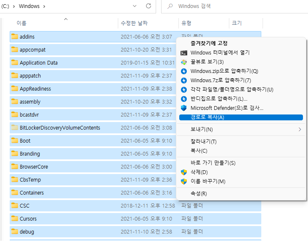Viewport: 308px width, 247px height.
Task: Click the admin shield icon beside 이름 바꾸기
Action: point(183,182)
